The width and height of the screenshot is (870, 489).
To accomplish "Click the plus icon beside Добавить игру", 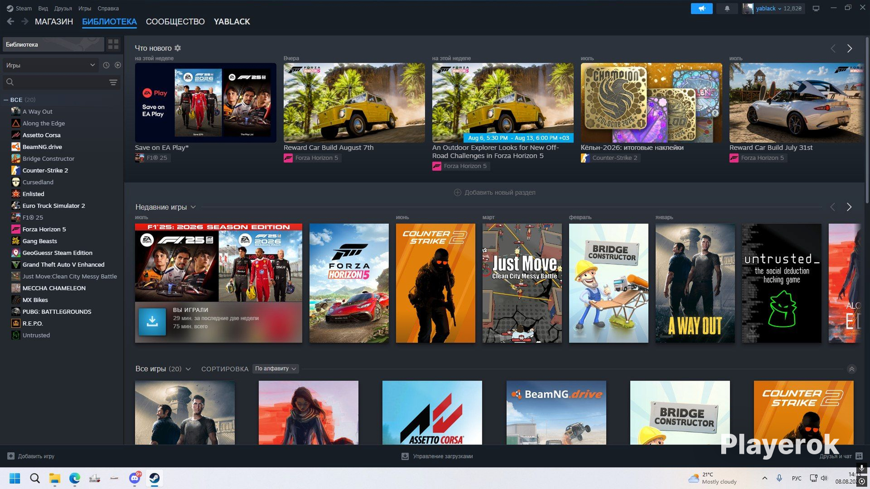I will 11,456.
